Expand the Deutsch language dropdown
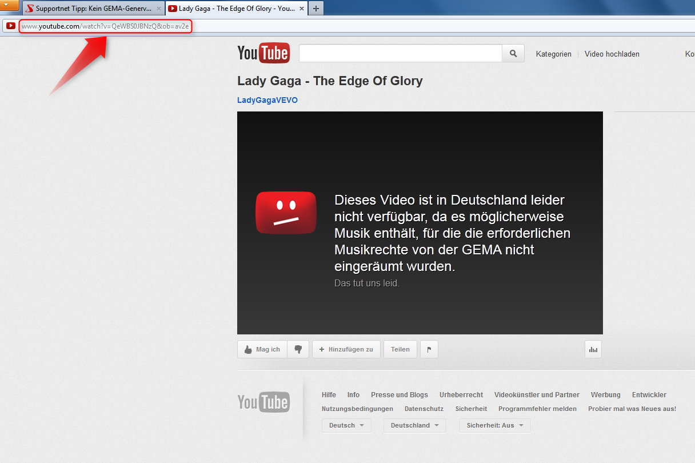This screenshot has height=463, width=695. (346, 425)
